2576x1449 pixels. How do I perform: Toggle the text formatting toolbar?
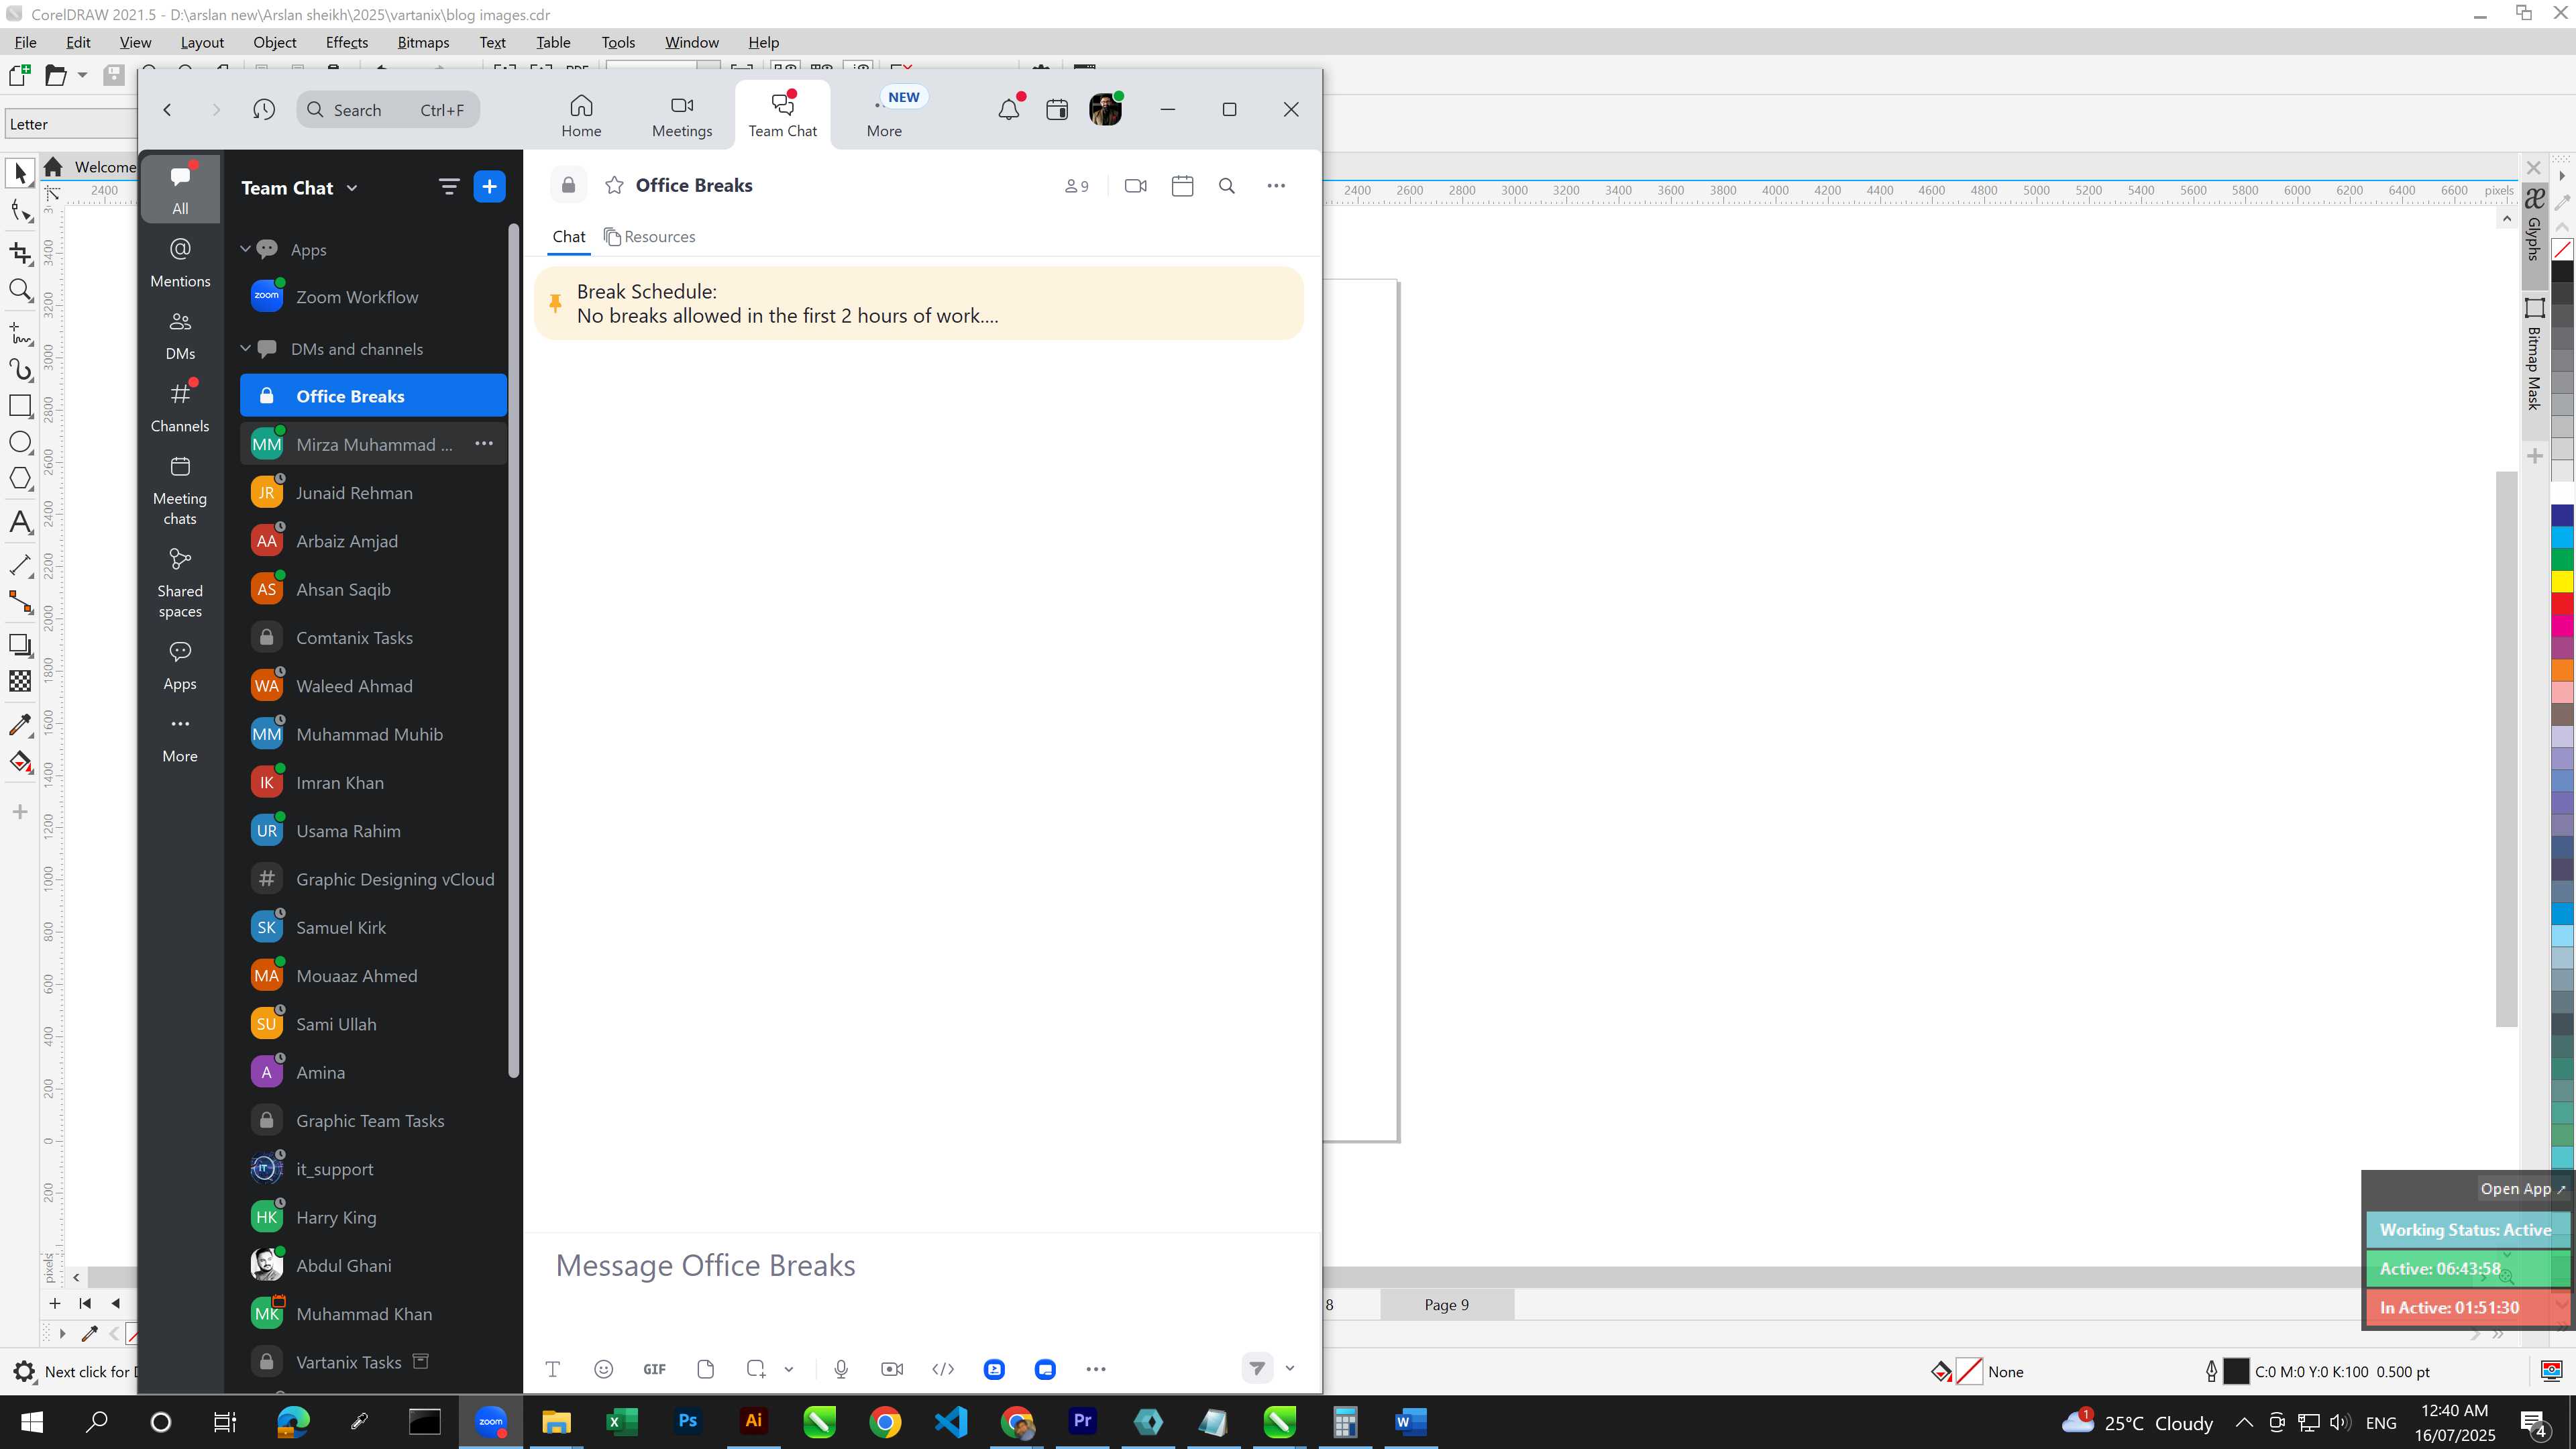click(552, 1369)
